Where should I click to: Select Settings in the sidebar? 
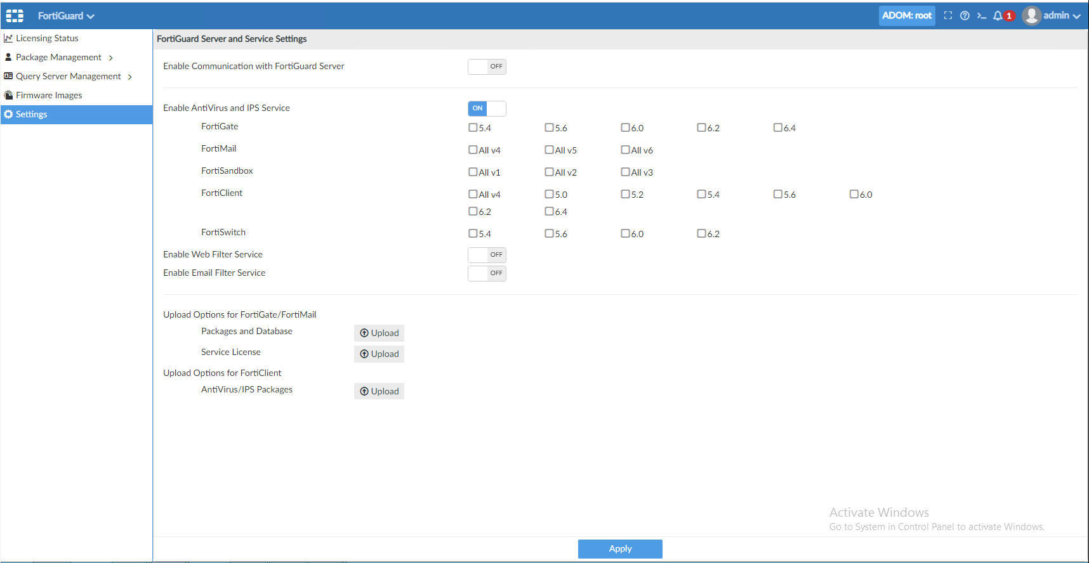(x=76, y=114)
